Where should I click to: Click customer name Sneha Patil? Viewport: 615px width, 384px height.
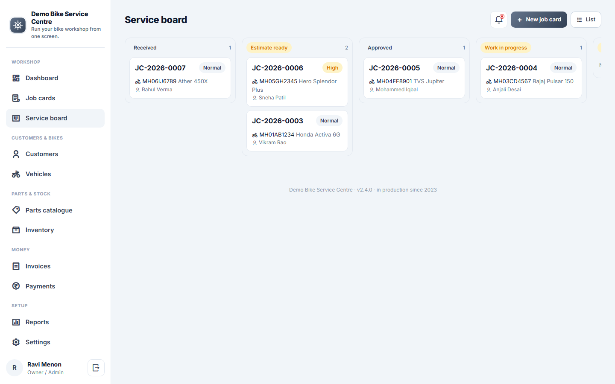pos(272,98)
